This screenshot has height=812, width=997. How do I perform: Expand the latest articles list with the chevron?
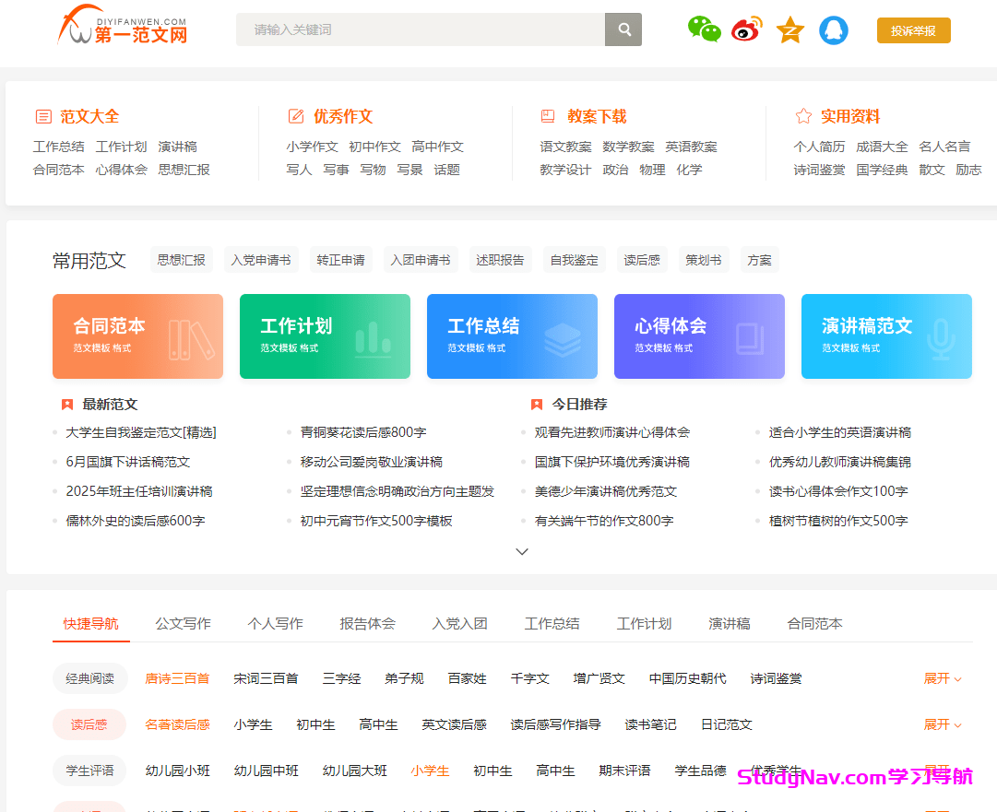(521, 551)
